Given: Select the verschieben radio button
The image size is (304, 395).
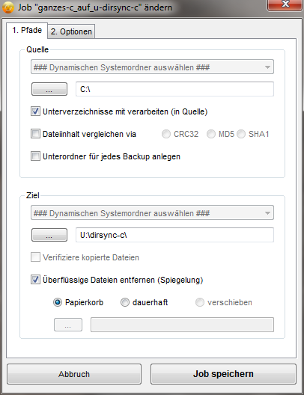Looking at the screenshot, I should tap(200, 302).
